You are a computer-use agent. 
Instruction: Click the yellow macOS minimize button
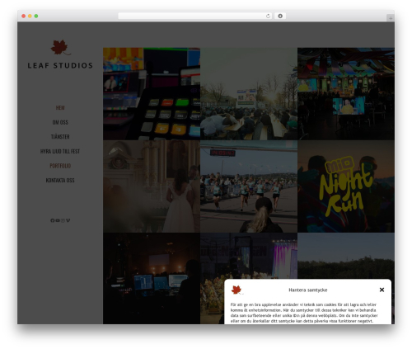coord(30,16)
